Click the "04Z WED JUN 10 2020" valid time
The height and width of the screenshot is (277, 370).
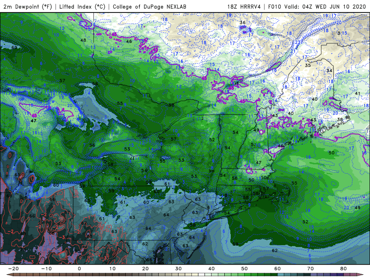pyautogui.click(x=334, y=6)
